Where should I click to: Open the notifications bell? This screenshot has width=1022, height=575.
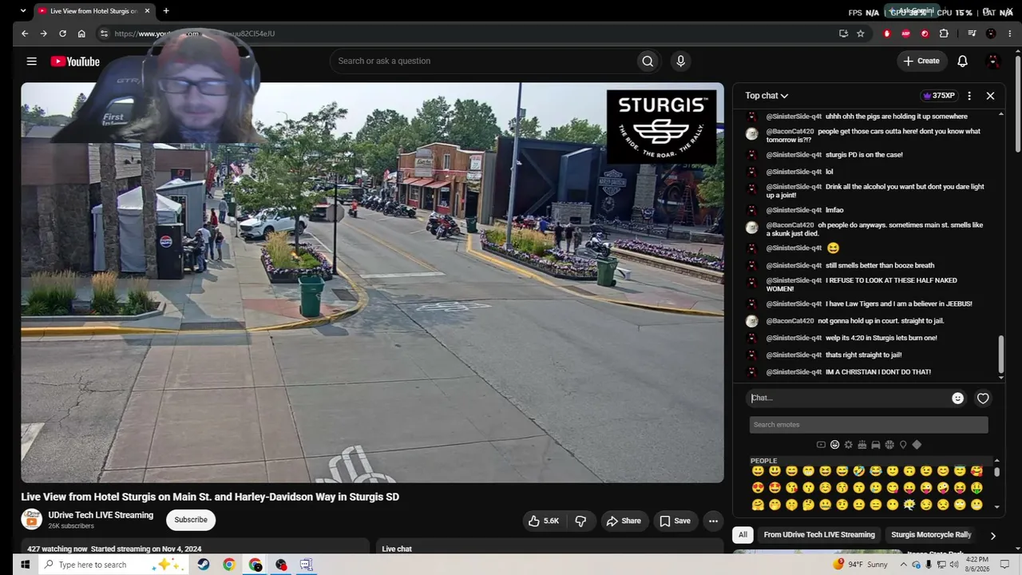pyautogui.click(x=962, y=61)
